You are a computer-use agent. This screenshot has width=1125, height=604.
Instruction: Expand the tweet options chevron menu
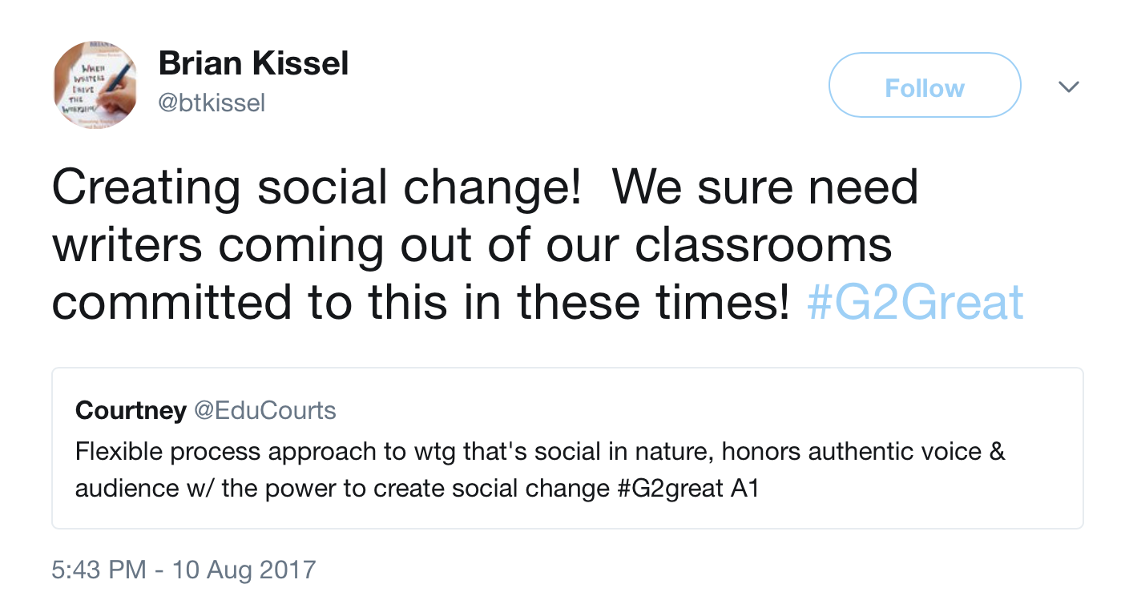1069,86
